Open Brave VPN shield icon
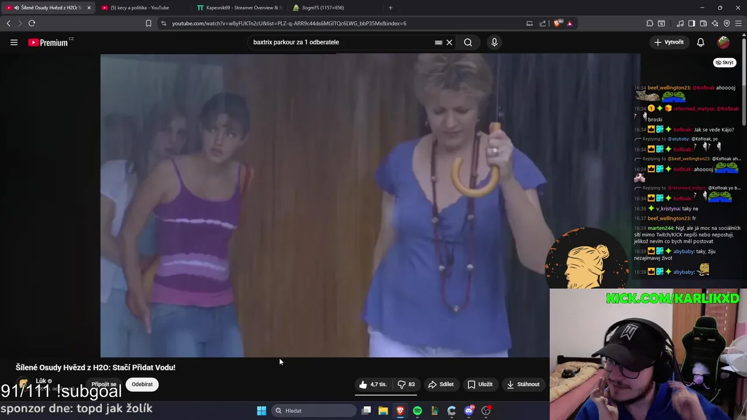 point(727,23)
